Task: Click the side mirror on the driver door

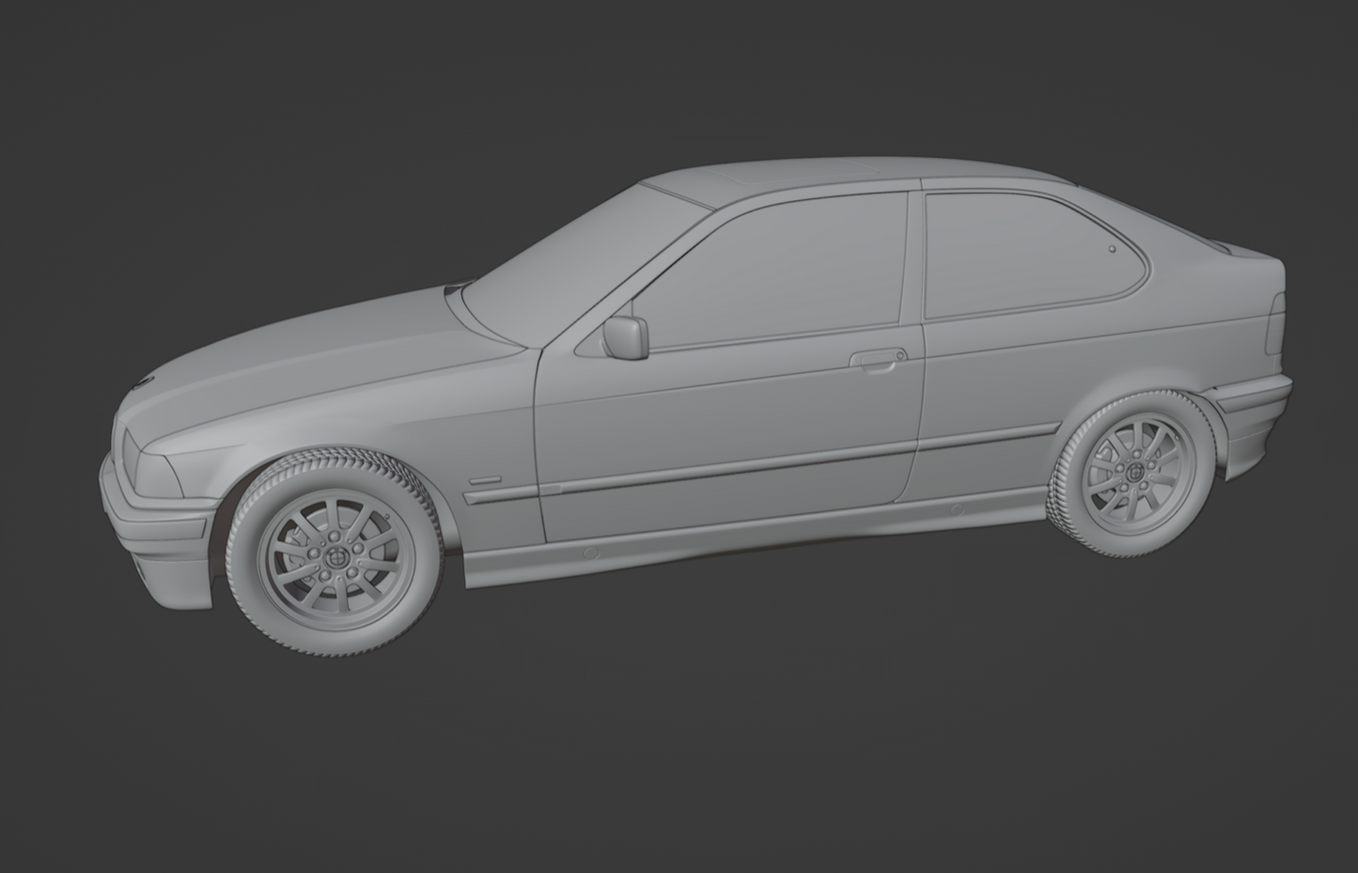Action: point(626,337)
